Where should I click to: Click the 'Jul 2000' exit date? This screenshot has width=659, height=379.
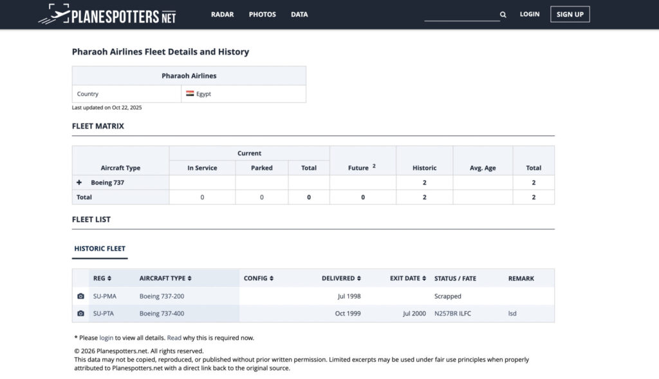[x=414, y=313]
